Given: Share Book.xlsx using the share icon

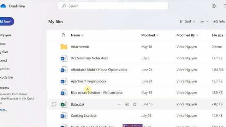Looking at the screenshot, I should coord(127,104).
